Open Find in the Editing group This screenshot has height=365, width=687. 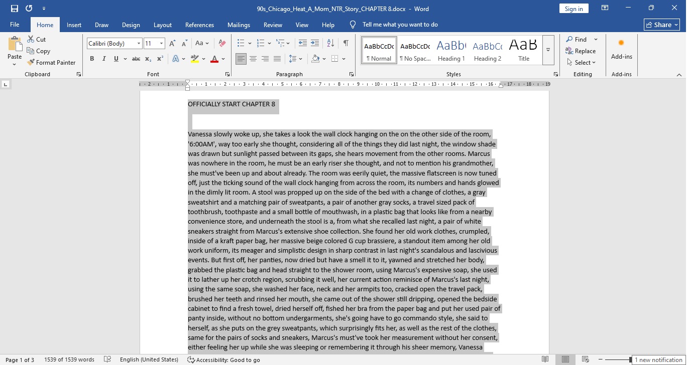(x=577, y=40)
